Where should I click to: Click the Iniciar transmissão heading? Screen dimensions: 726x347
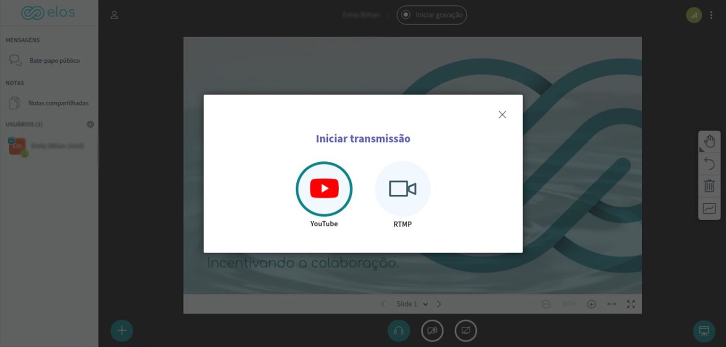363,139
